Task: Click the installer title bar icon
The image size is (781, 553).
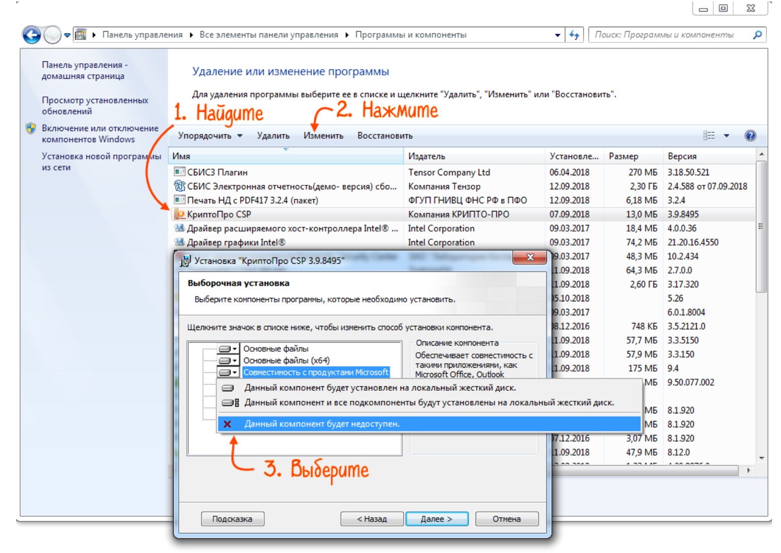Action: (185, 261)
